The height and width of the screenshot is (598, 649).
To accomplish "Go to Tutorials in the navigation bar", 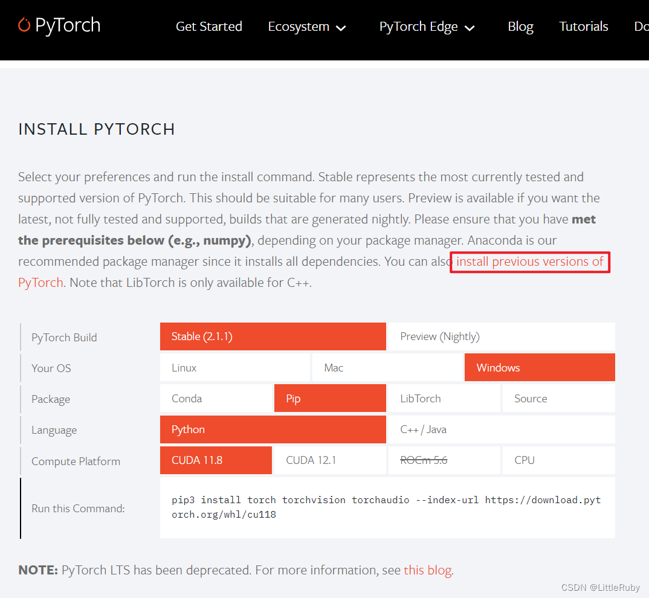I will coord(583,27).
